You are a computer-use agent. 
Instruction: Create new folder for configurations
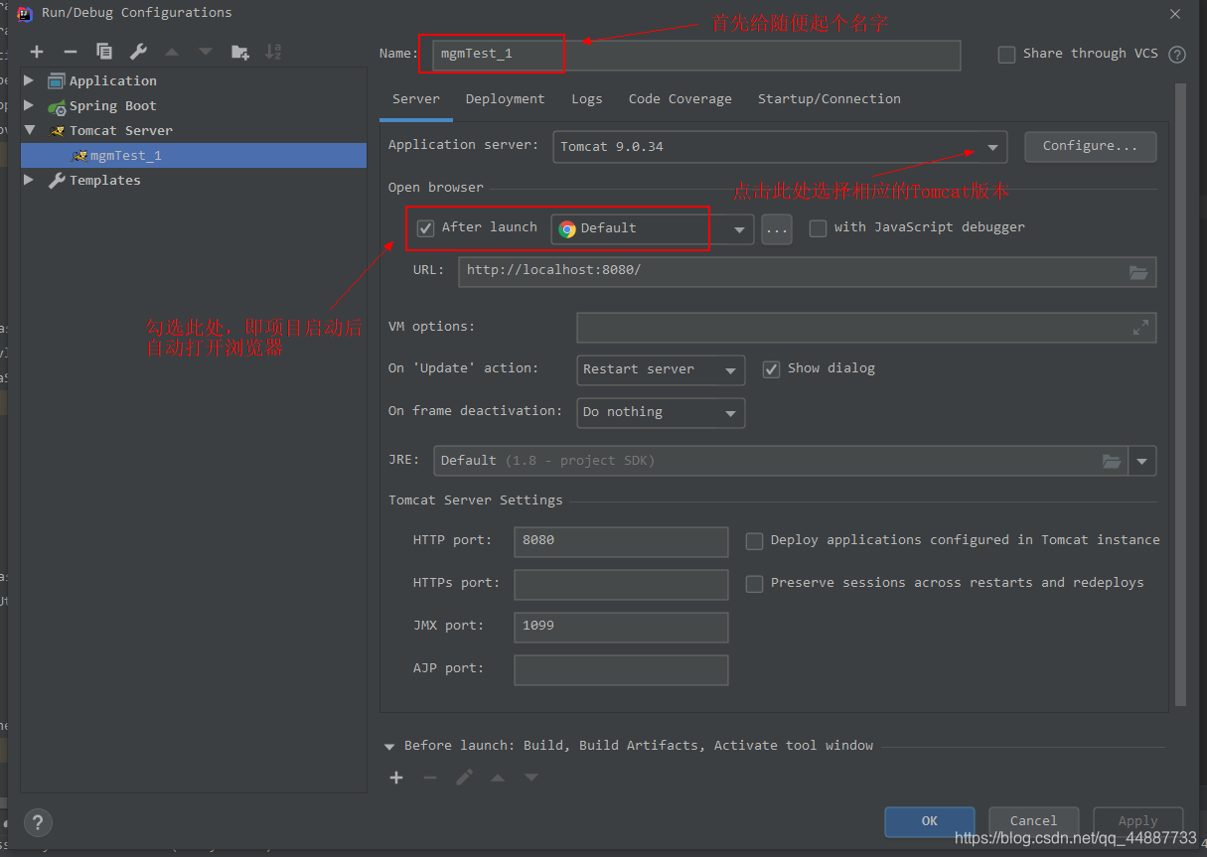tap(240, 52)
